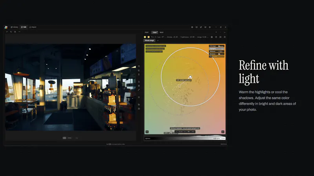
Task: Select the Midtones tonal range option
Action: tap(217, 51)
